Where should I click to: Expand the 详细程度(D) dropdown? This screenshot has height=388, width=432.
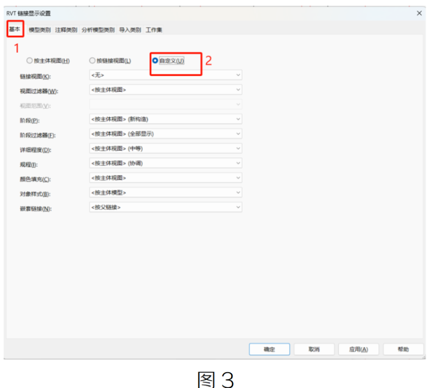tap(166, 148)
